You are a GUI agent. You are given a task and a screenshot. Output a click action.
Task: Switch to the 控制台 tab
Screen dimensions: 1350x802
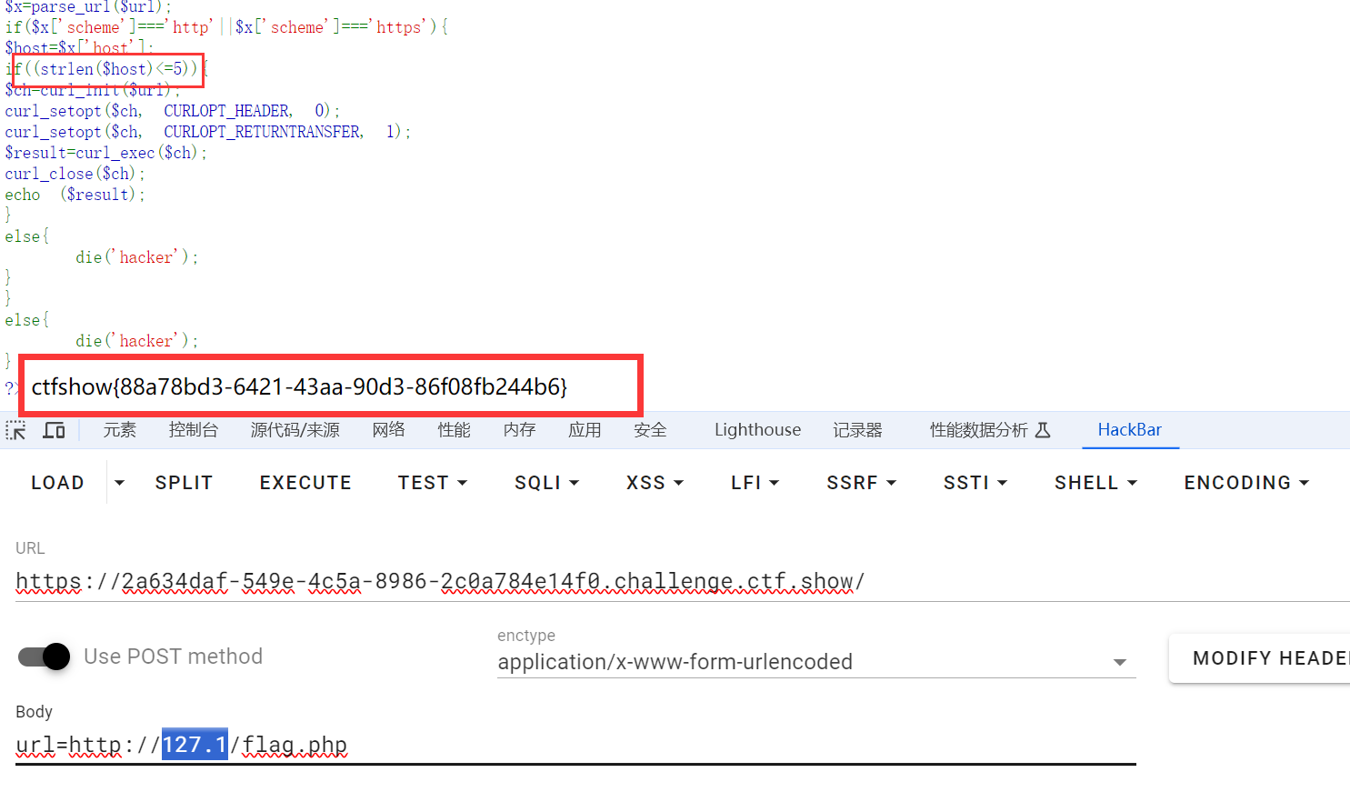(x=193, y=430)
